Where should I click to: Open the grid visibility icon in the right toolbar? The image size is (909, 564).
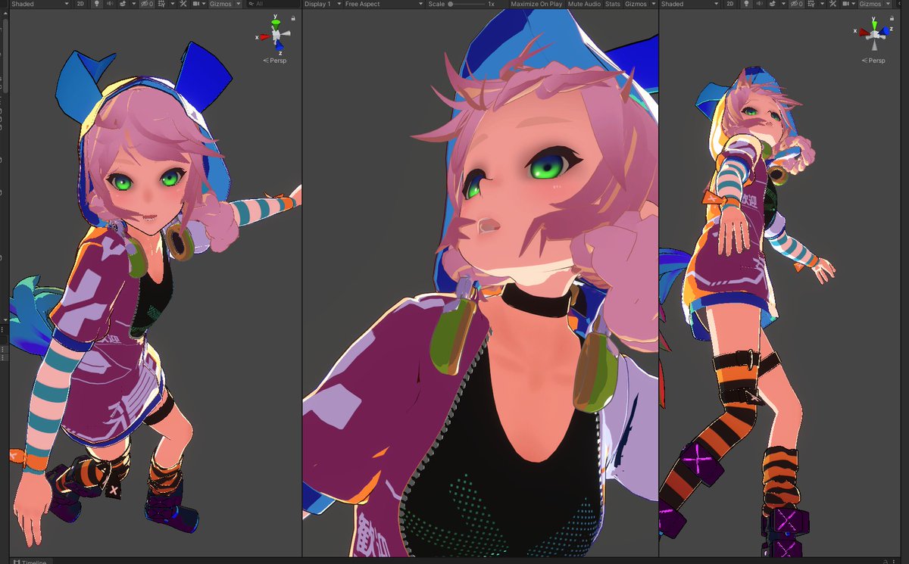812,4
